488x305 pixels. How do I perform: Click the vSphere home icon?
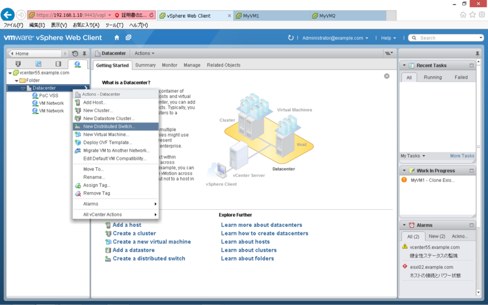[117, 38]
